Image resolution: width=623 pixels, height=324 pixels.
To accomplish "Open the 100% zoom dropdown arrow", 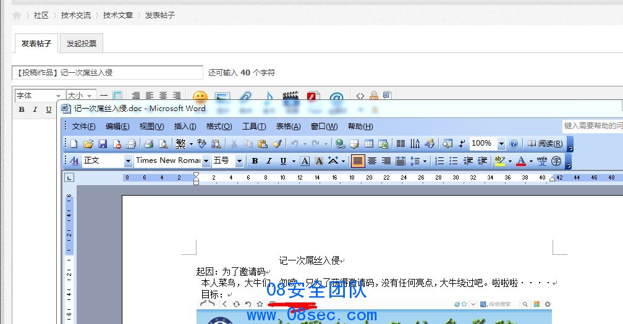I will (x=501, y=144).
